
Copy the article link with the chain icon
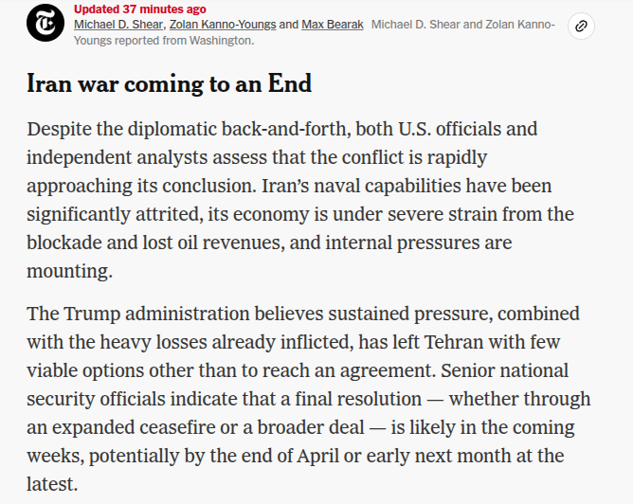tap(581, 26)
